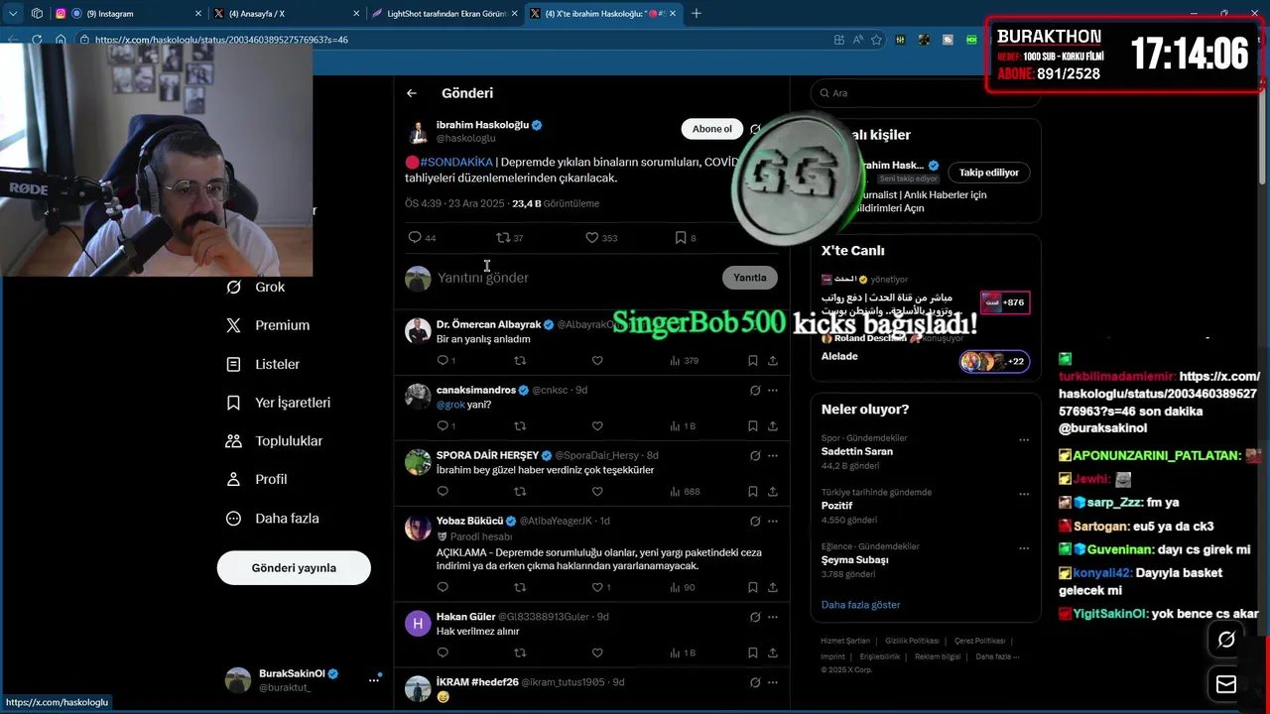Image resolution: width=1270 pixels, height=714 pixels.
Task: Open Hizmet Şartları footer link
Action: coord(845,641)
